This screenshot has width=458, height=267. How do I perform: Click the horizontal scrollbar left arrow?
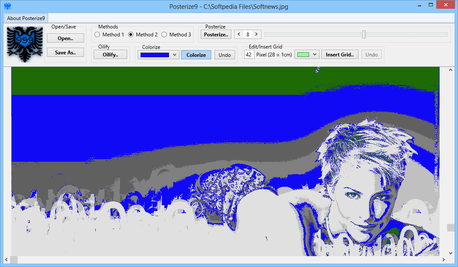point(6,259)
